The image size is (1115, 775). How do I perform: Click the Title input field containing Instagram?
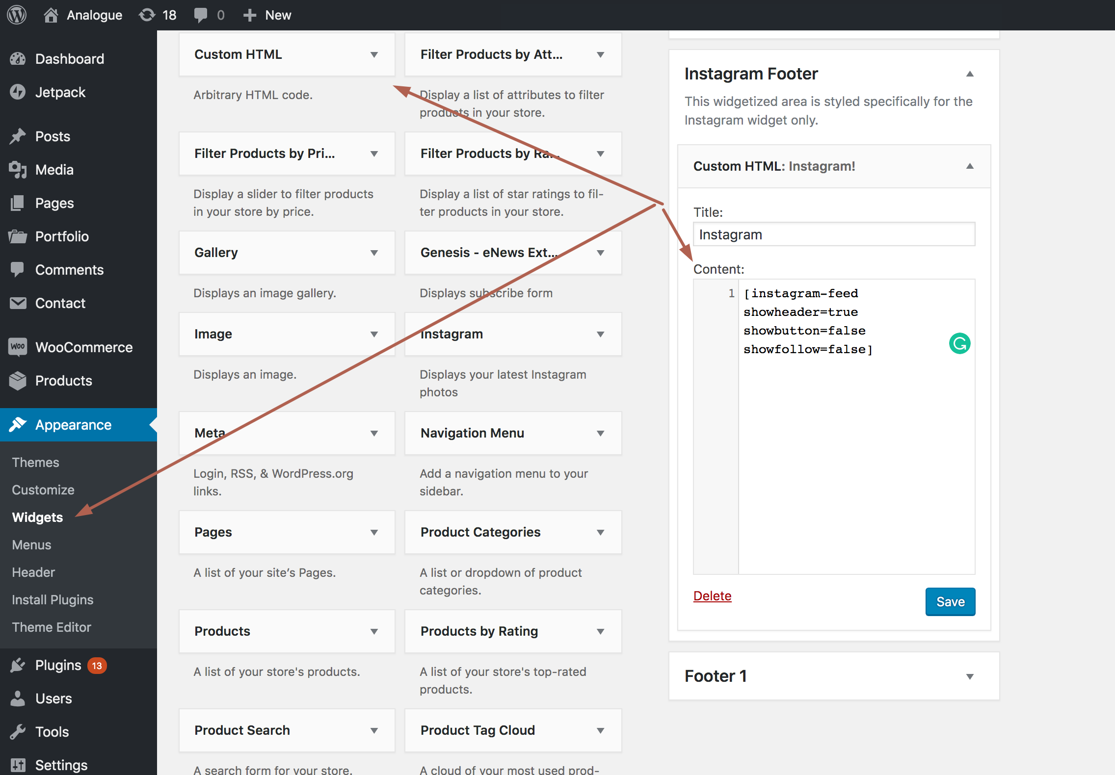[834, 234]
